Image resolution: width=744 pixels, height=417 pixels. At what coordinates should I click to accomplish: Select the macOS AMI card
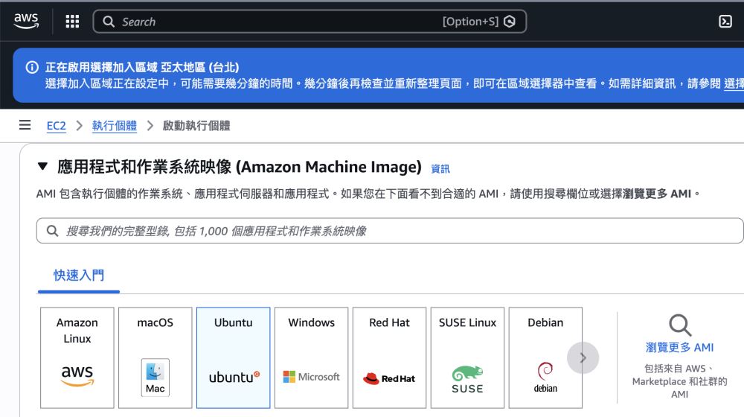coord(155,357)
